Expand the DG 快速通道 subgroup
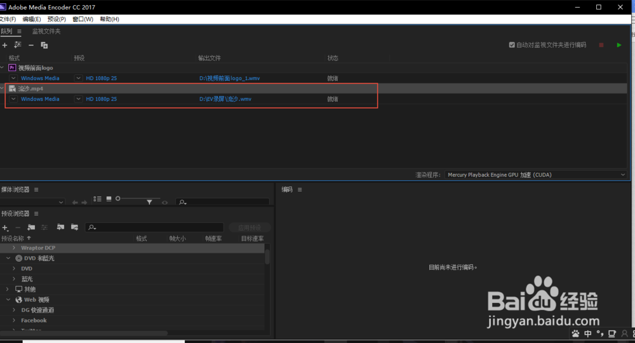This screenshot has width=635, height=343. [x=14, y=310]
